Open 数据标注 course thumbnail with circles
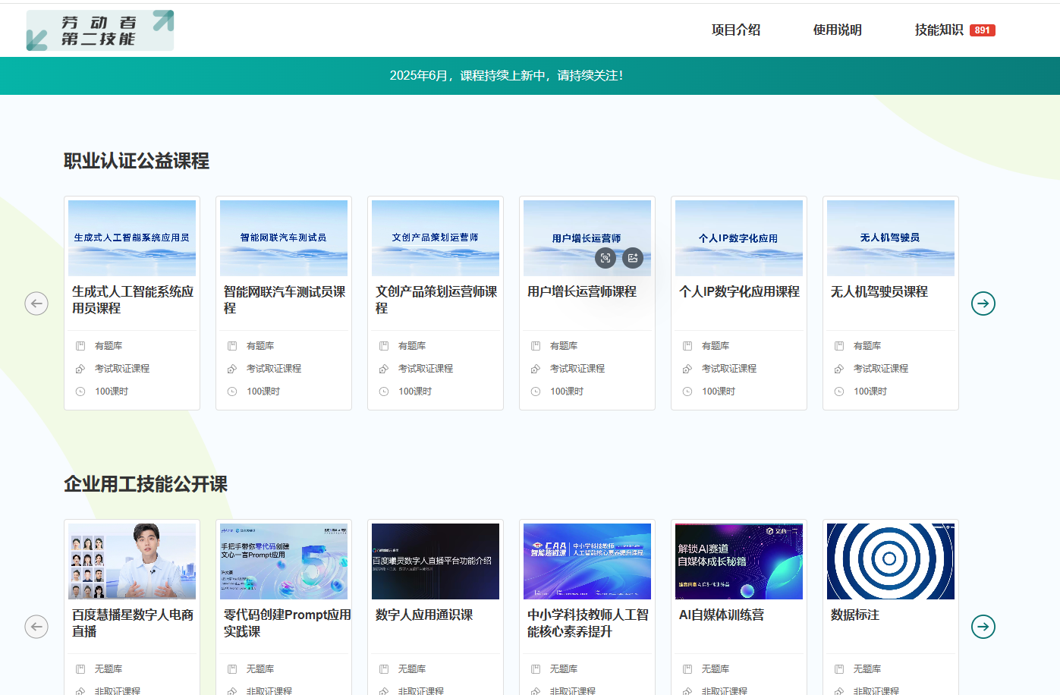 click(x=891, y=561)
